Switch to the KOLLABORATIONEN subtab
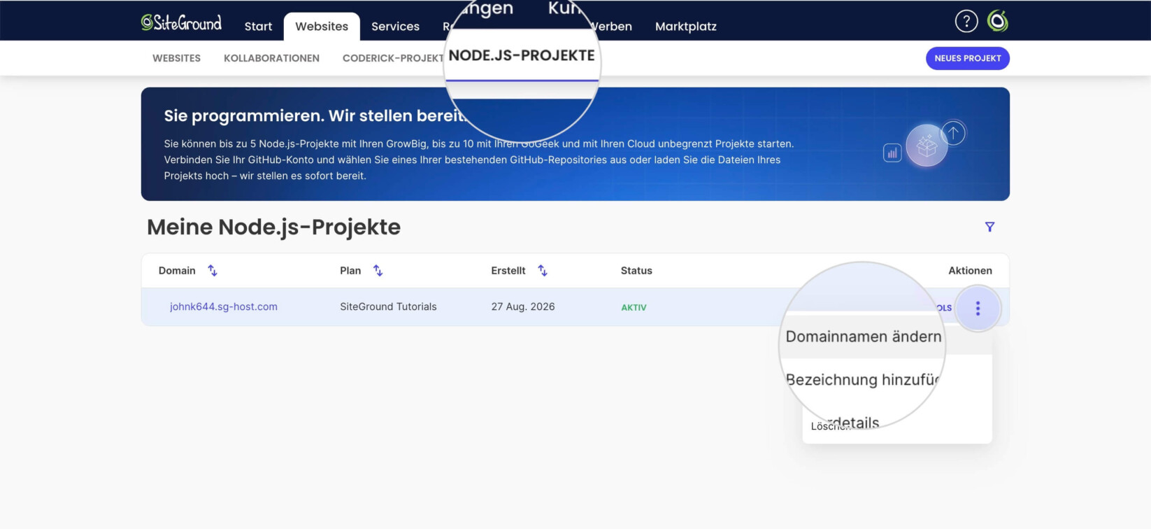Screen dimensions: 1151x529 click(271, 58)
